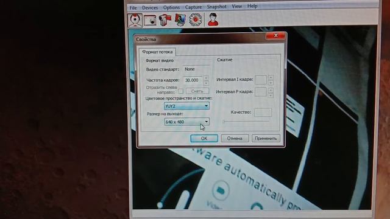The height and width of the screenshot is (219, 390).
Task: Click the red camcorder capture icon
Action: pos(165,20)
